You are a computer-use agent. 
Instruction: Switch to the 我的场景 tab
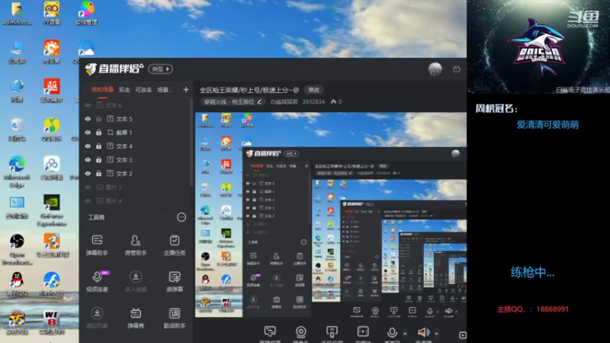102,90
